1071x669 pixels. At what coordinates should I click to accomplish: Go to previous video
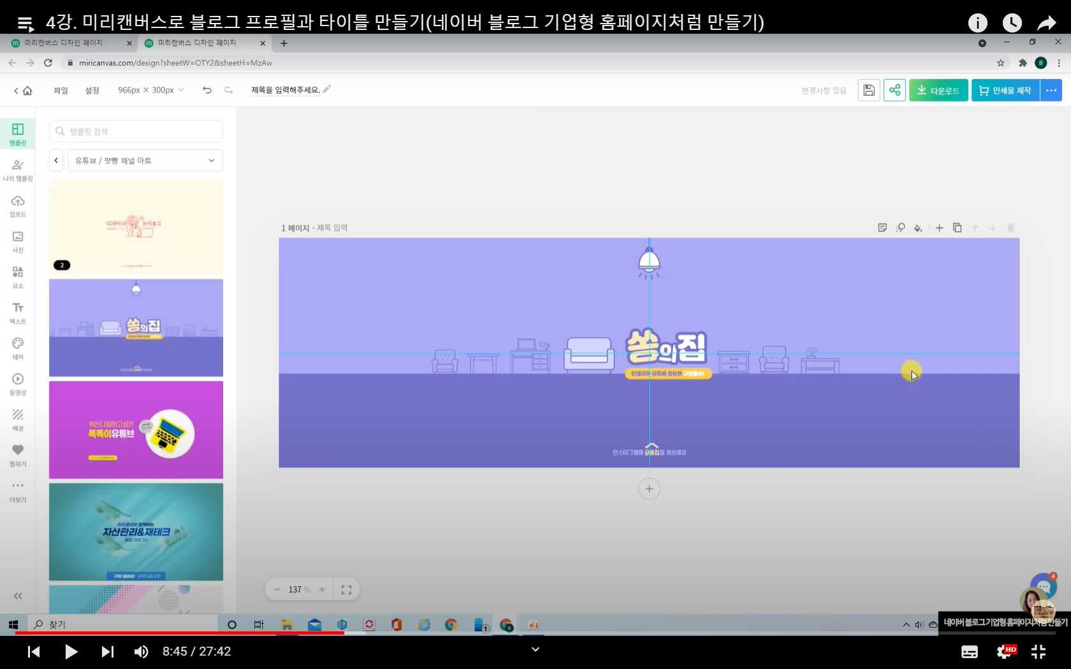[34, 651]
